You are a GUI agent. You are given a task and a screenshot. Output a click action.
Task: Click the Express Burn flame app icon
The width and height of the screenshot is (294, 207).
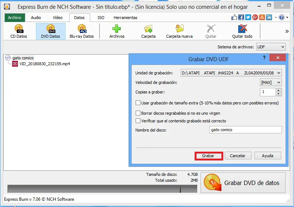7,7
